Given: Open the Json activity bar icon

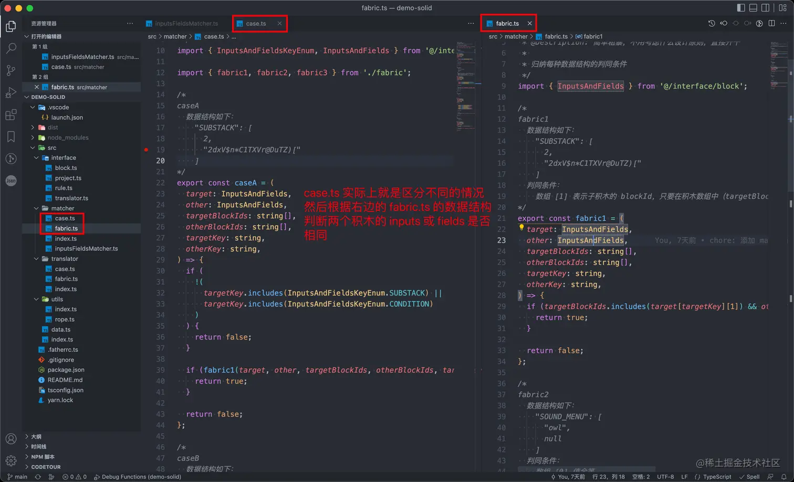Looking at the screenshot, I should point(11,180).
